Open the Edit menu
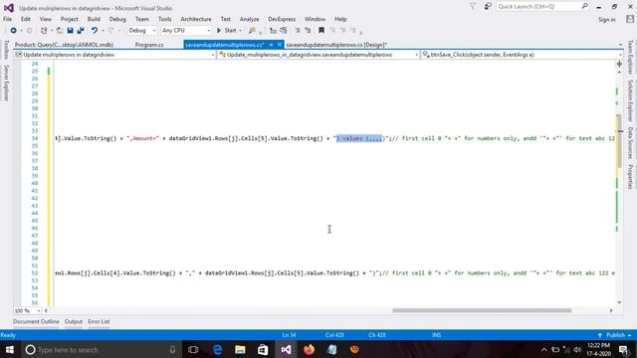 coord(26,19)
